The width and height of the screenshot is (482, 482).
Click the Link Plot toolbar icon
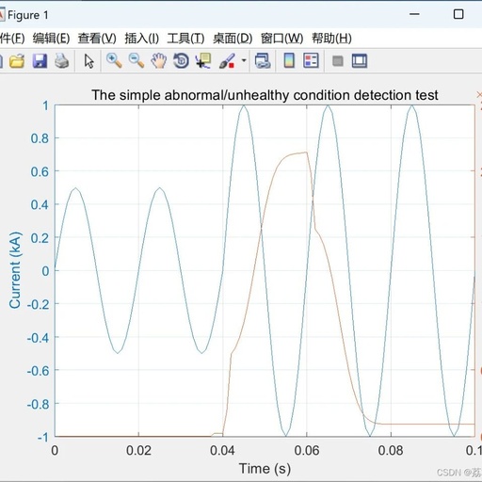(263, 60)
